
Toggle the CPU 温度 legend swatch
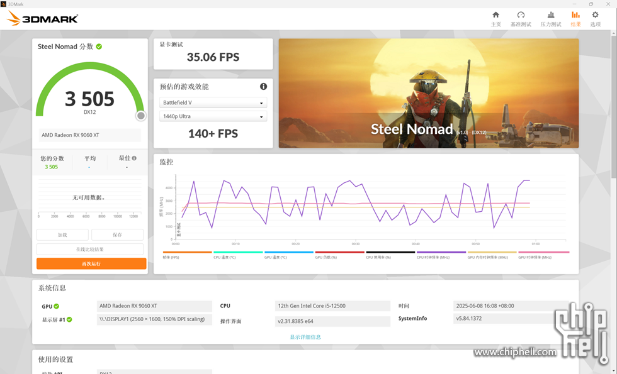[238, 252]
